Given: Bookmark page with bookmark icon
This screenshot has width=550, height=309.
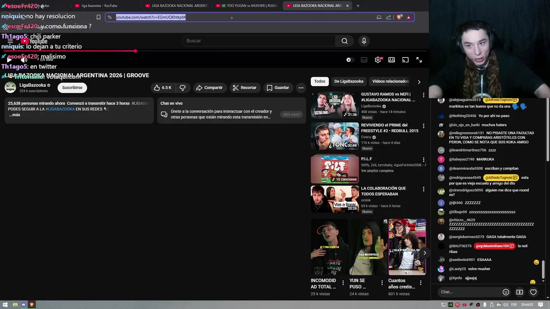Looking at the screenshot, I should tap(98, 17).
